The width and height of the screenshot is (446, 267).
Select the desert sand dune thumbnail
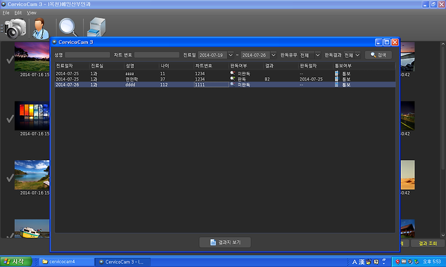[407, 175]
